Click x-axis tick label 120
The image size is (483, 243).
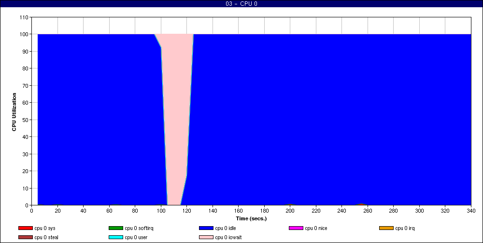[187, 211]
